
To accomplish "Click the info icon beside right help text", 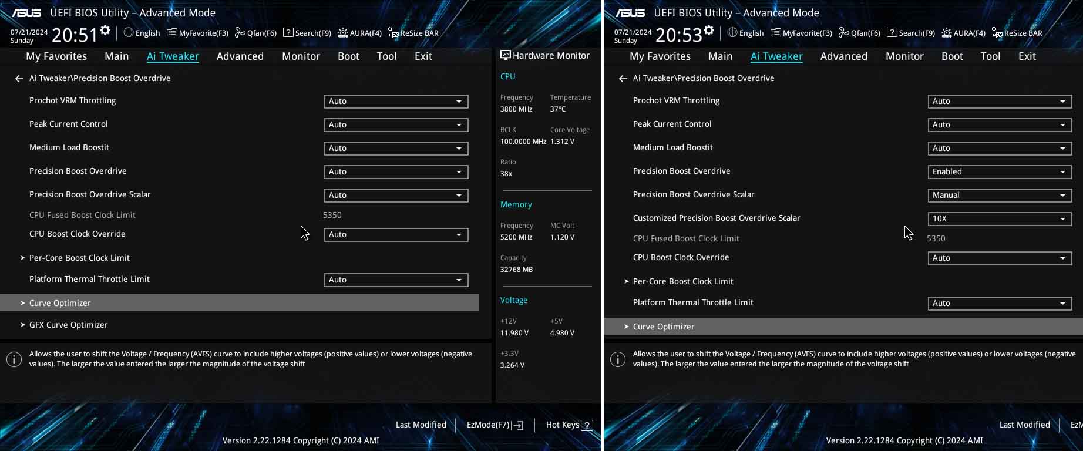I will click(x=618, y=359).
